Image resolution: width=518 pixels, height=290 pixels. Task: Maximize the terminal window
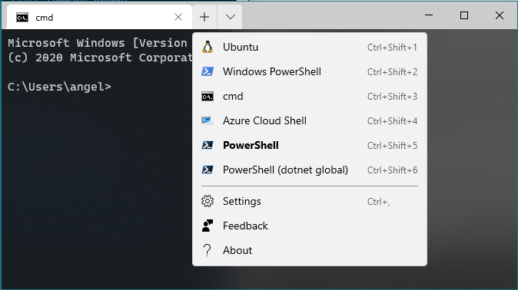pos(464,15)
